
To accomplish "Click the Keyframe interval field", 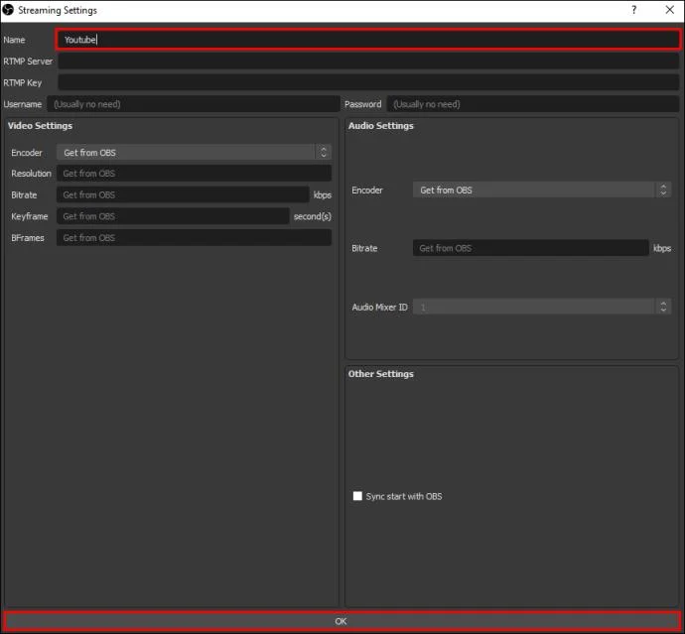I will 173,216.
